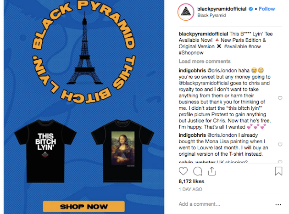
Task: Open more options three-dot menu
Action: pos(278,204)
